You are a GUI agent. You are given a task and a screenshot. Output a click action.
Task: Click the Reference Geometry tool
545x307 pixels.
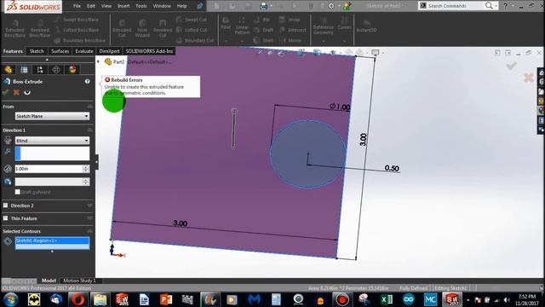[324, 25]
